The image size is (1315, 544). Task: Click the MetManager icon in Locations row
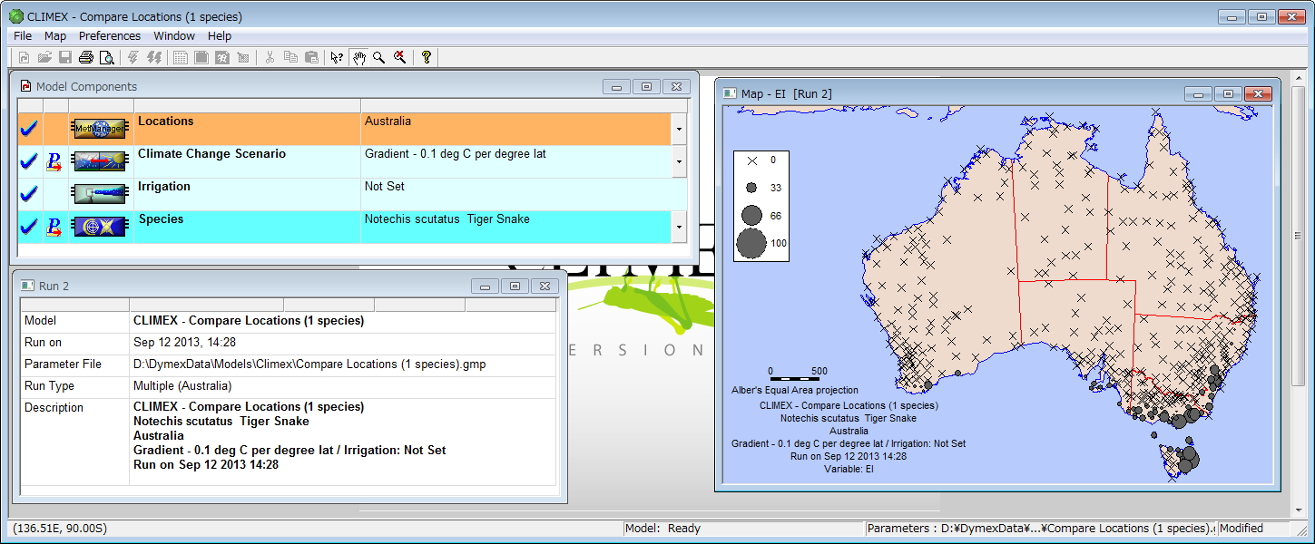[101, 129]
